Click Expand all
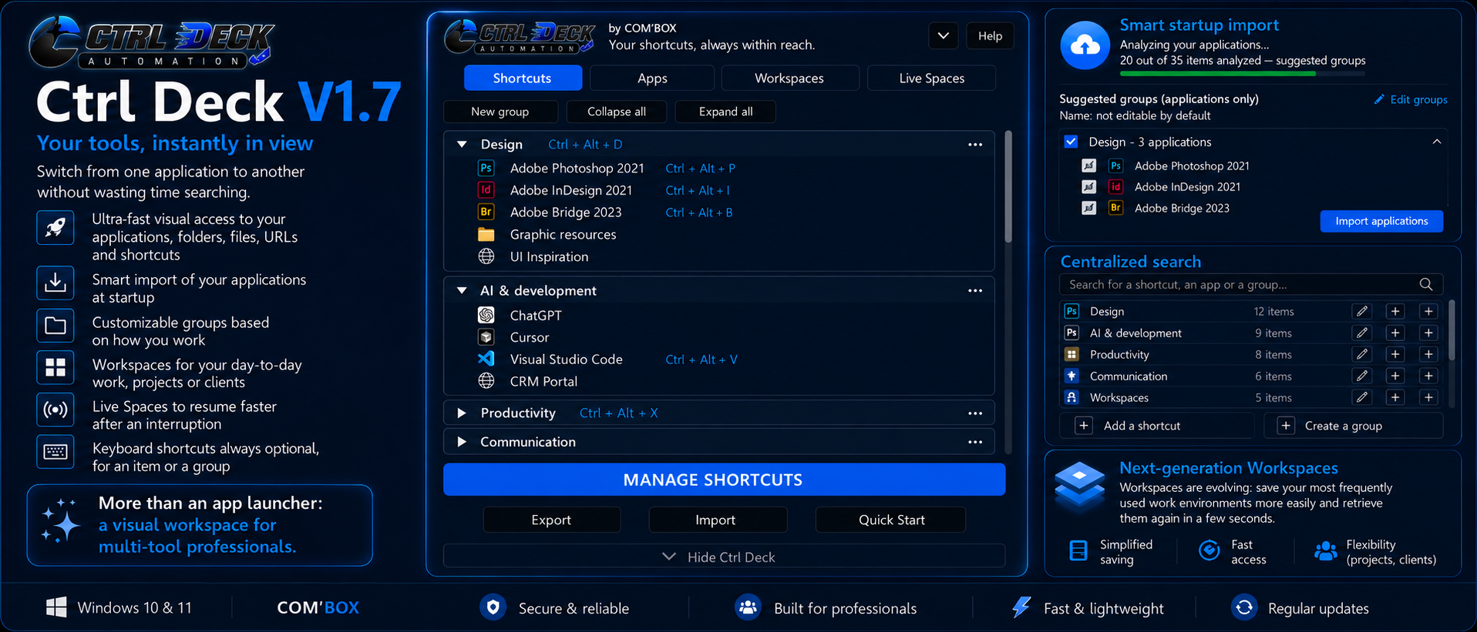Image resolution: width=1477 pixels, height=632 pixels. coord(725,112)
